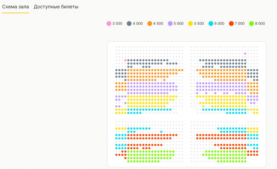Pick the purple 5 000 legend dot
Image resolution: width=277 pixels, height=169 pixels.
click(x=170, y=24)
